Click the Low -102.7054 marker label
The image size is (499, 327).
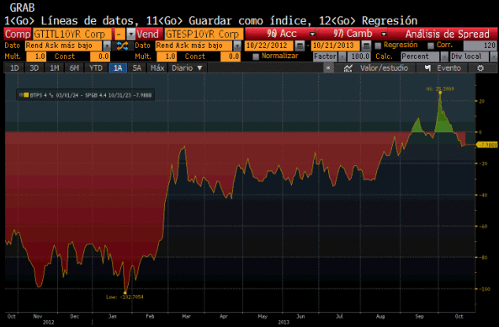(x=125, y=297)
